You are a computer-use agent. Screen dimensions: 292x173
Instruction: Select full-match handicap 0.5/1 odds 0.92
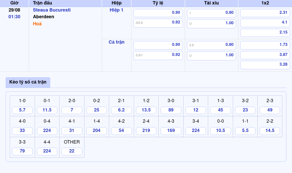pos(158,55)
